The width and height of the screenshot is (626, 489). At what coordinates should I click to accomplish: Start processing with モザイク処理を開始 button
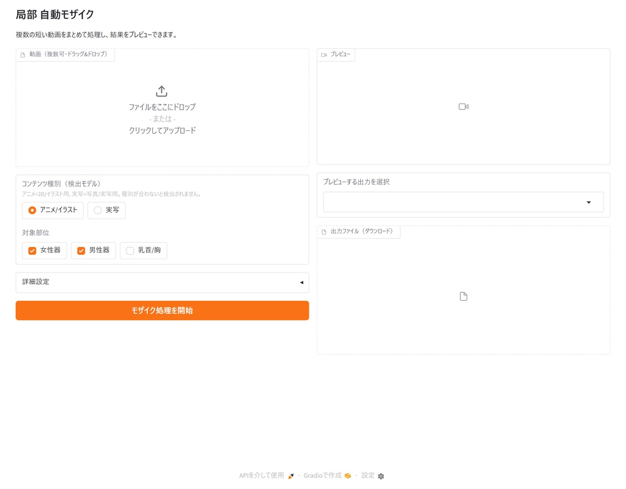coord(162,310)
